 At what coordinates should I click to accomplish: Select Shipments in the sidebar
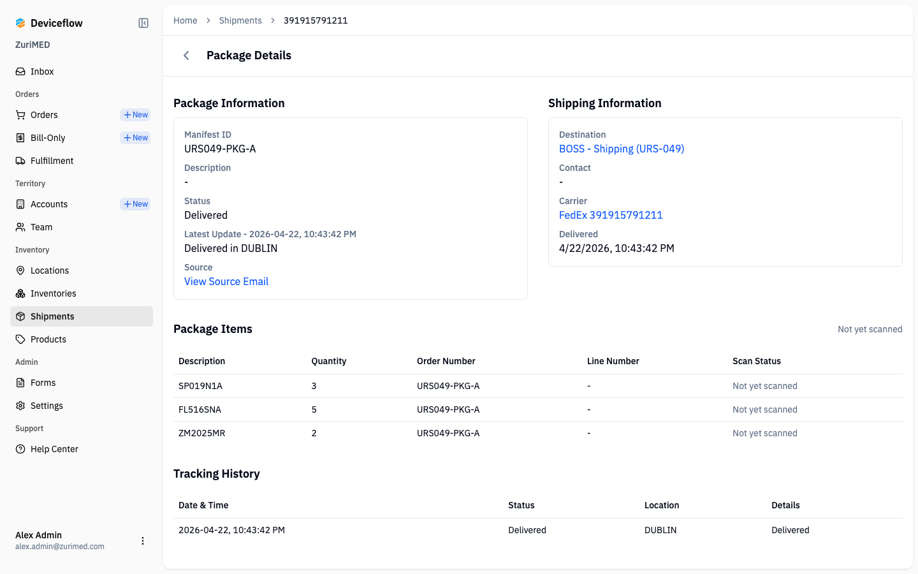pyautogui.click(x=82, y=316)
